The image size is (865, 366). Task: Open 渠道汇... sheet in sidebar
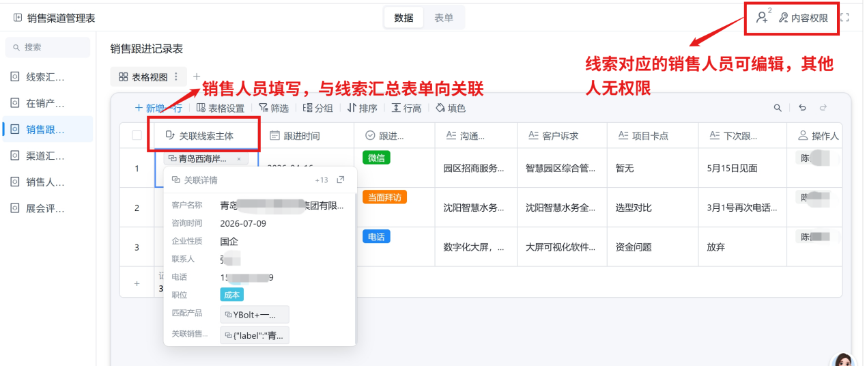pos(48,155)
